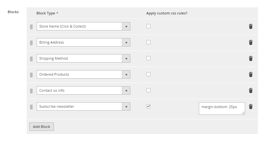
Task: Click the margin-bottom css rules textarea
Action: click(x=222, y=108)
